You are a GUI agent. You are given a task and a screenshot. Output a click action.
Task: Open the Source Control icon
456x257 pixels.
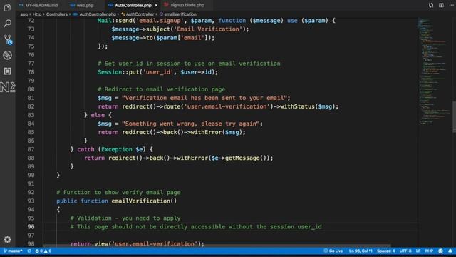tap(8, 40)
